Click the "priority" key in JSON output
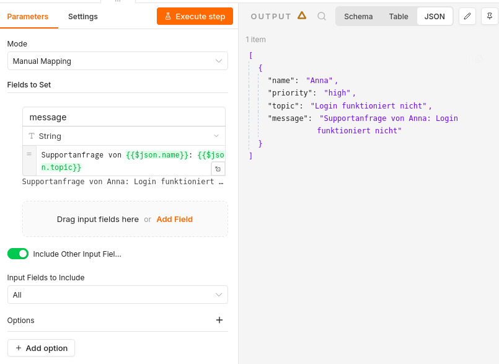499x364 pixels. click(x=290, y=93)
